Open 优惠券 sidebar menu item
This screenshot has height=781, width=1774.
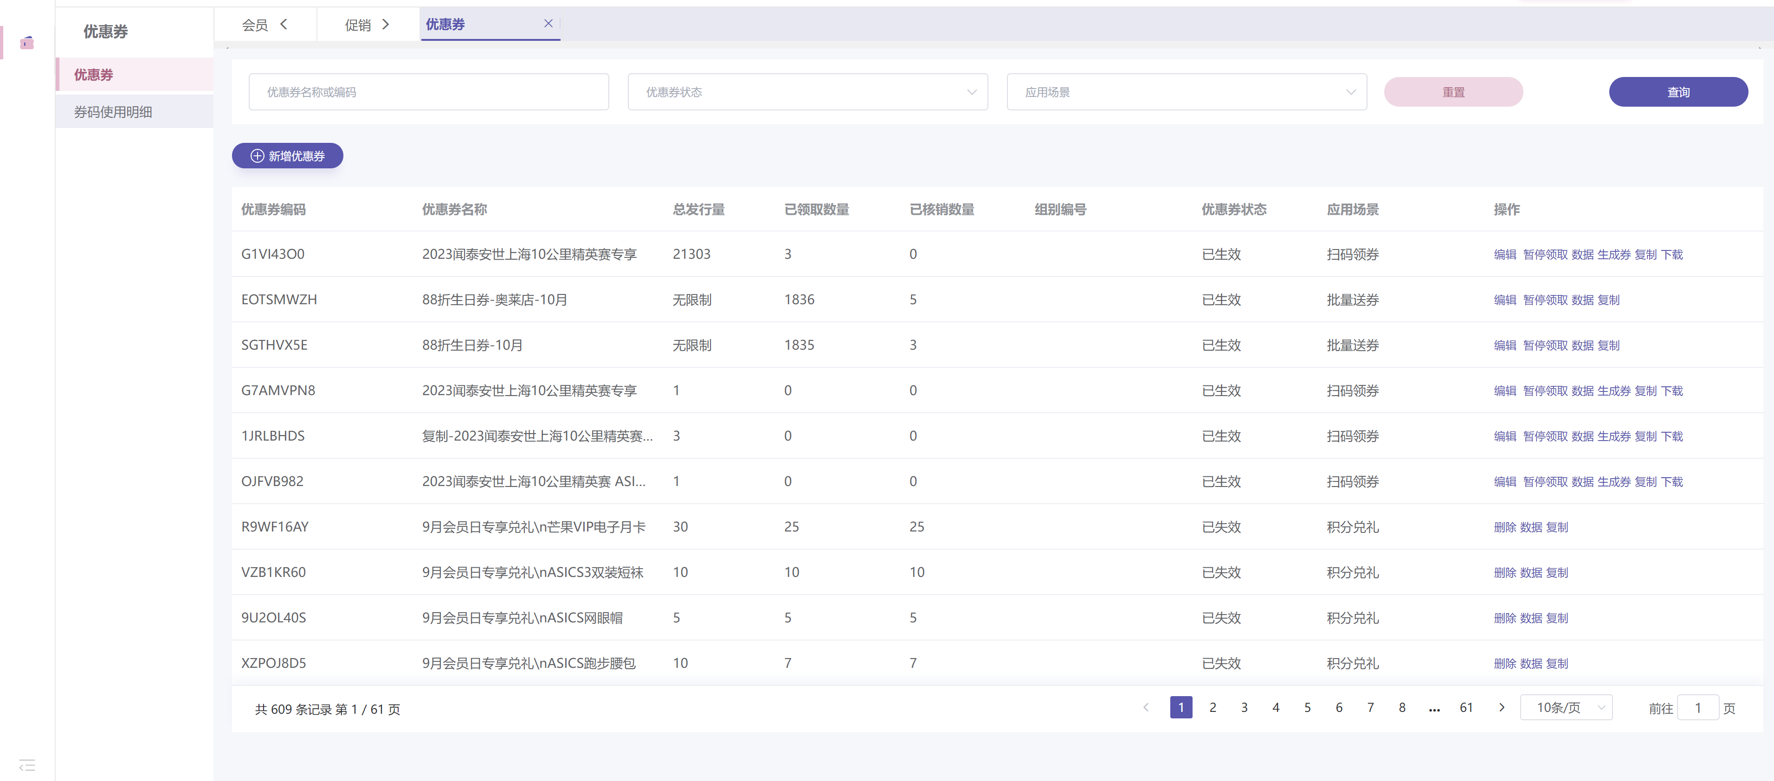pyautogui.click(x=134, y=74)
